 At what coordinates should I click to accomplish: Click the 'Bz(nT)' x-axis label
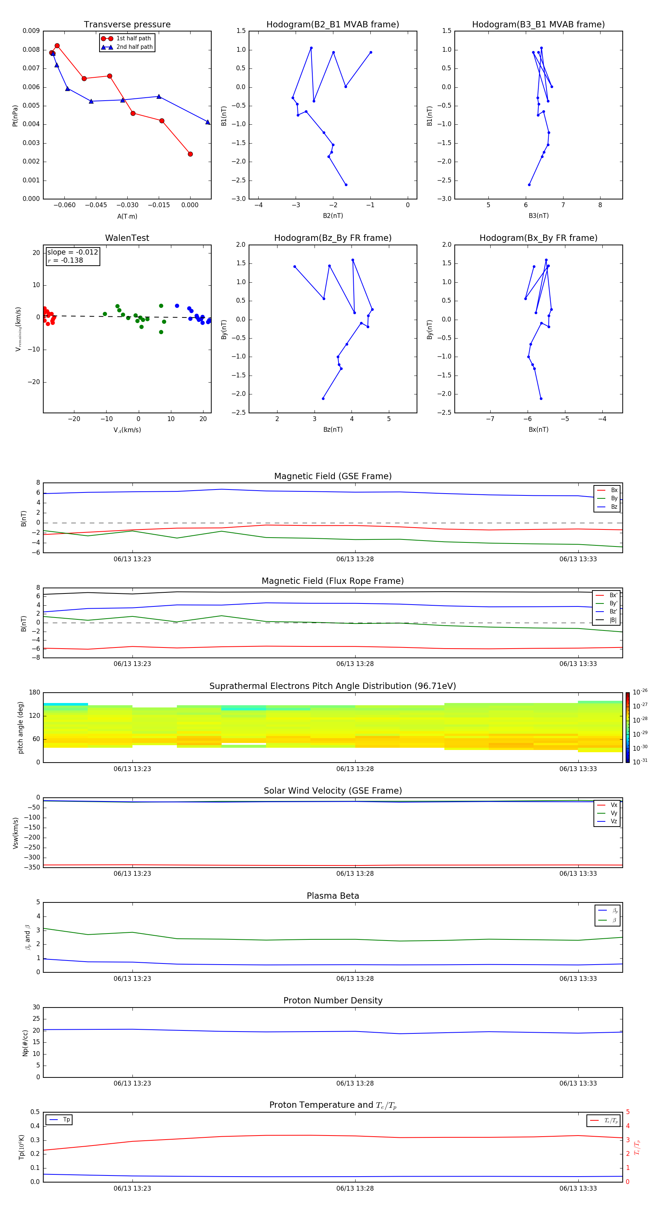333,430
